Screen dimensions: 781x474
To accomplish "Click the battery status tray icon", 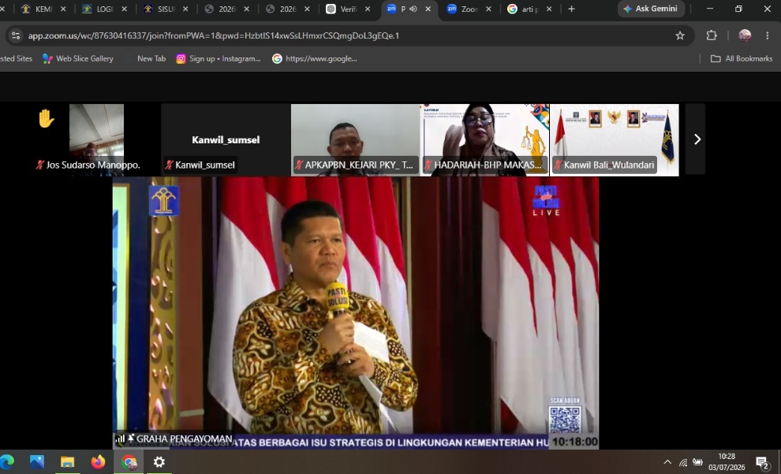I will (x=698, y=462).
